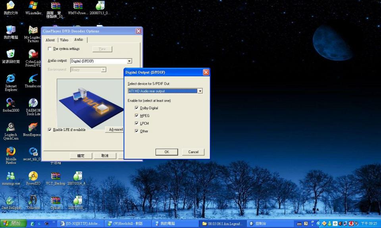381x228 pixels.
Task: Close the Digital Output (S/PDIF) dialog
Action: pyautogui.click(x=206, y=72)
